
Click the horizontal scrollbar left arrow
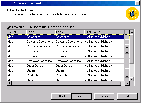click(x=9, y=84)
